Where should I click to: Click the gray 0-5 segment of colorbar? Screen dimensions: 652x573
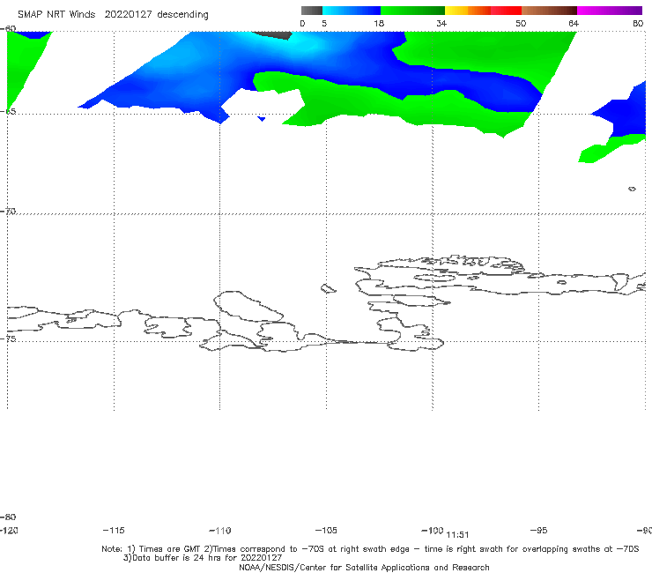click(312, 11)
